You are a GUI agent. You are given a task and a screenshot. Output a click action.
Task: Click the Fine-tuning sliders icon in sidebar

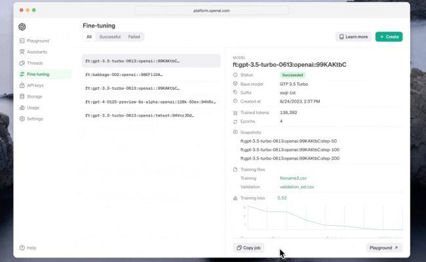(x=22, y=74)
